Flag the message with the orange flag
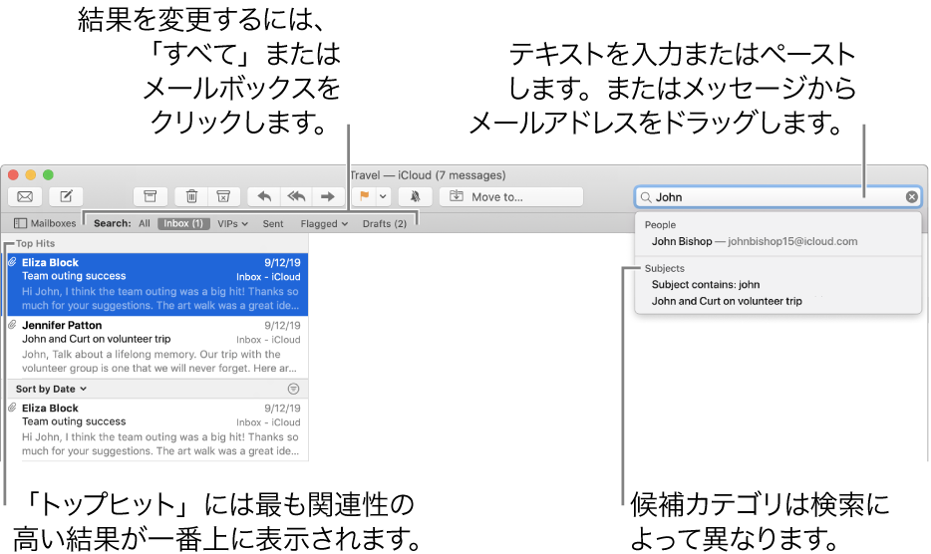Image resolution: width=931 pixels, height=554 pixels. pos(364,196)
